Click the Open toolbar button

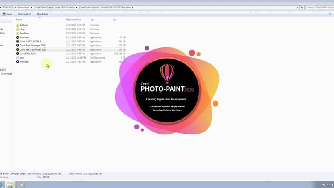(x=7, y=14)
